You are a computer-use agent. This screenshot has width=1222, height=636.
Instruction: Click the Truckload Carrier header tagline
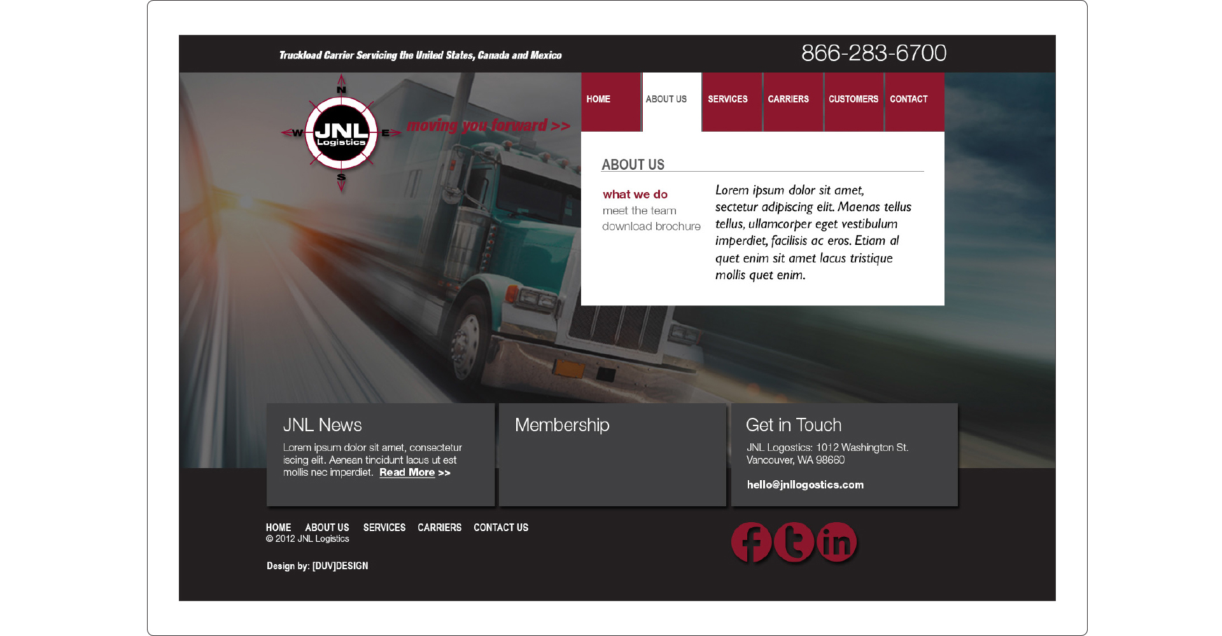[420, 55]
